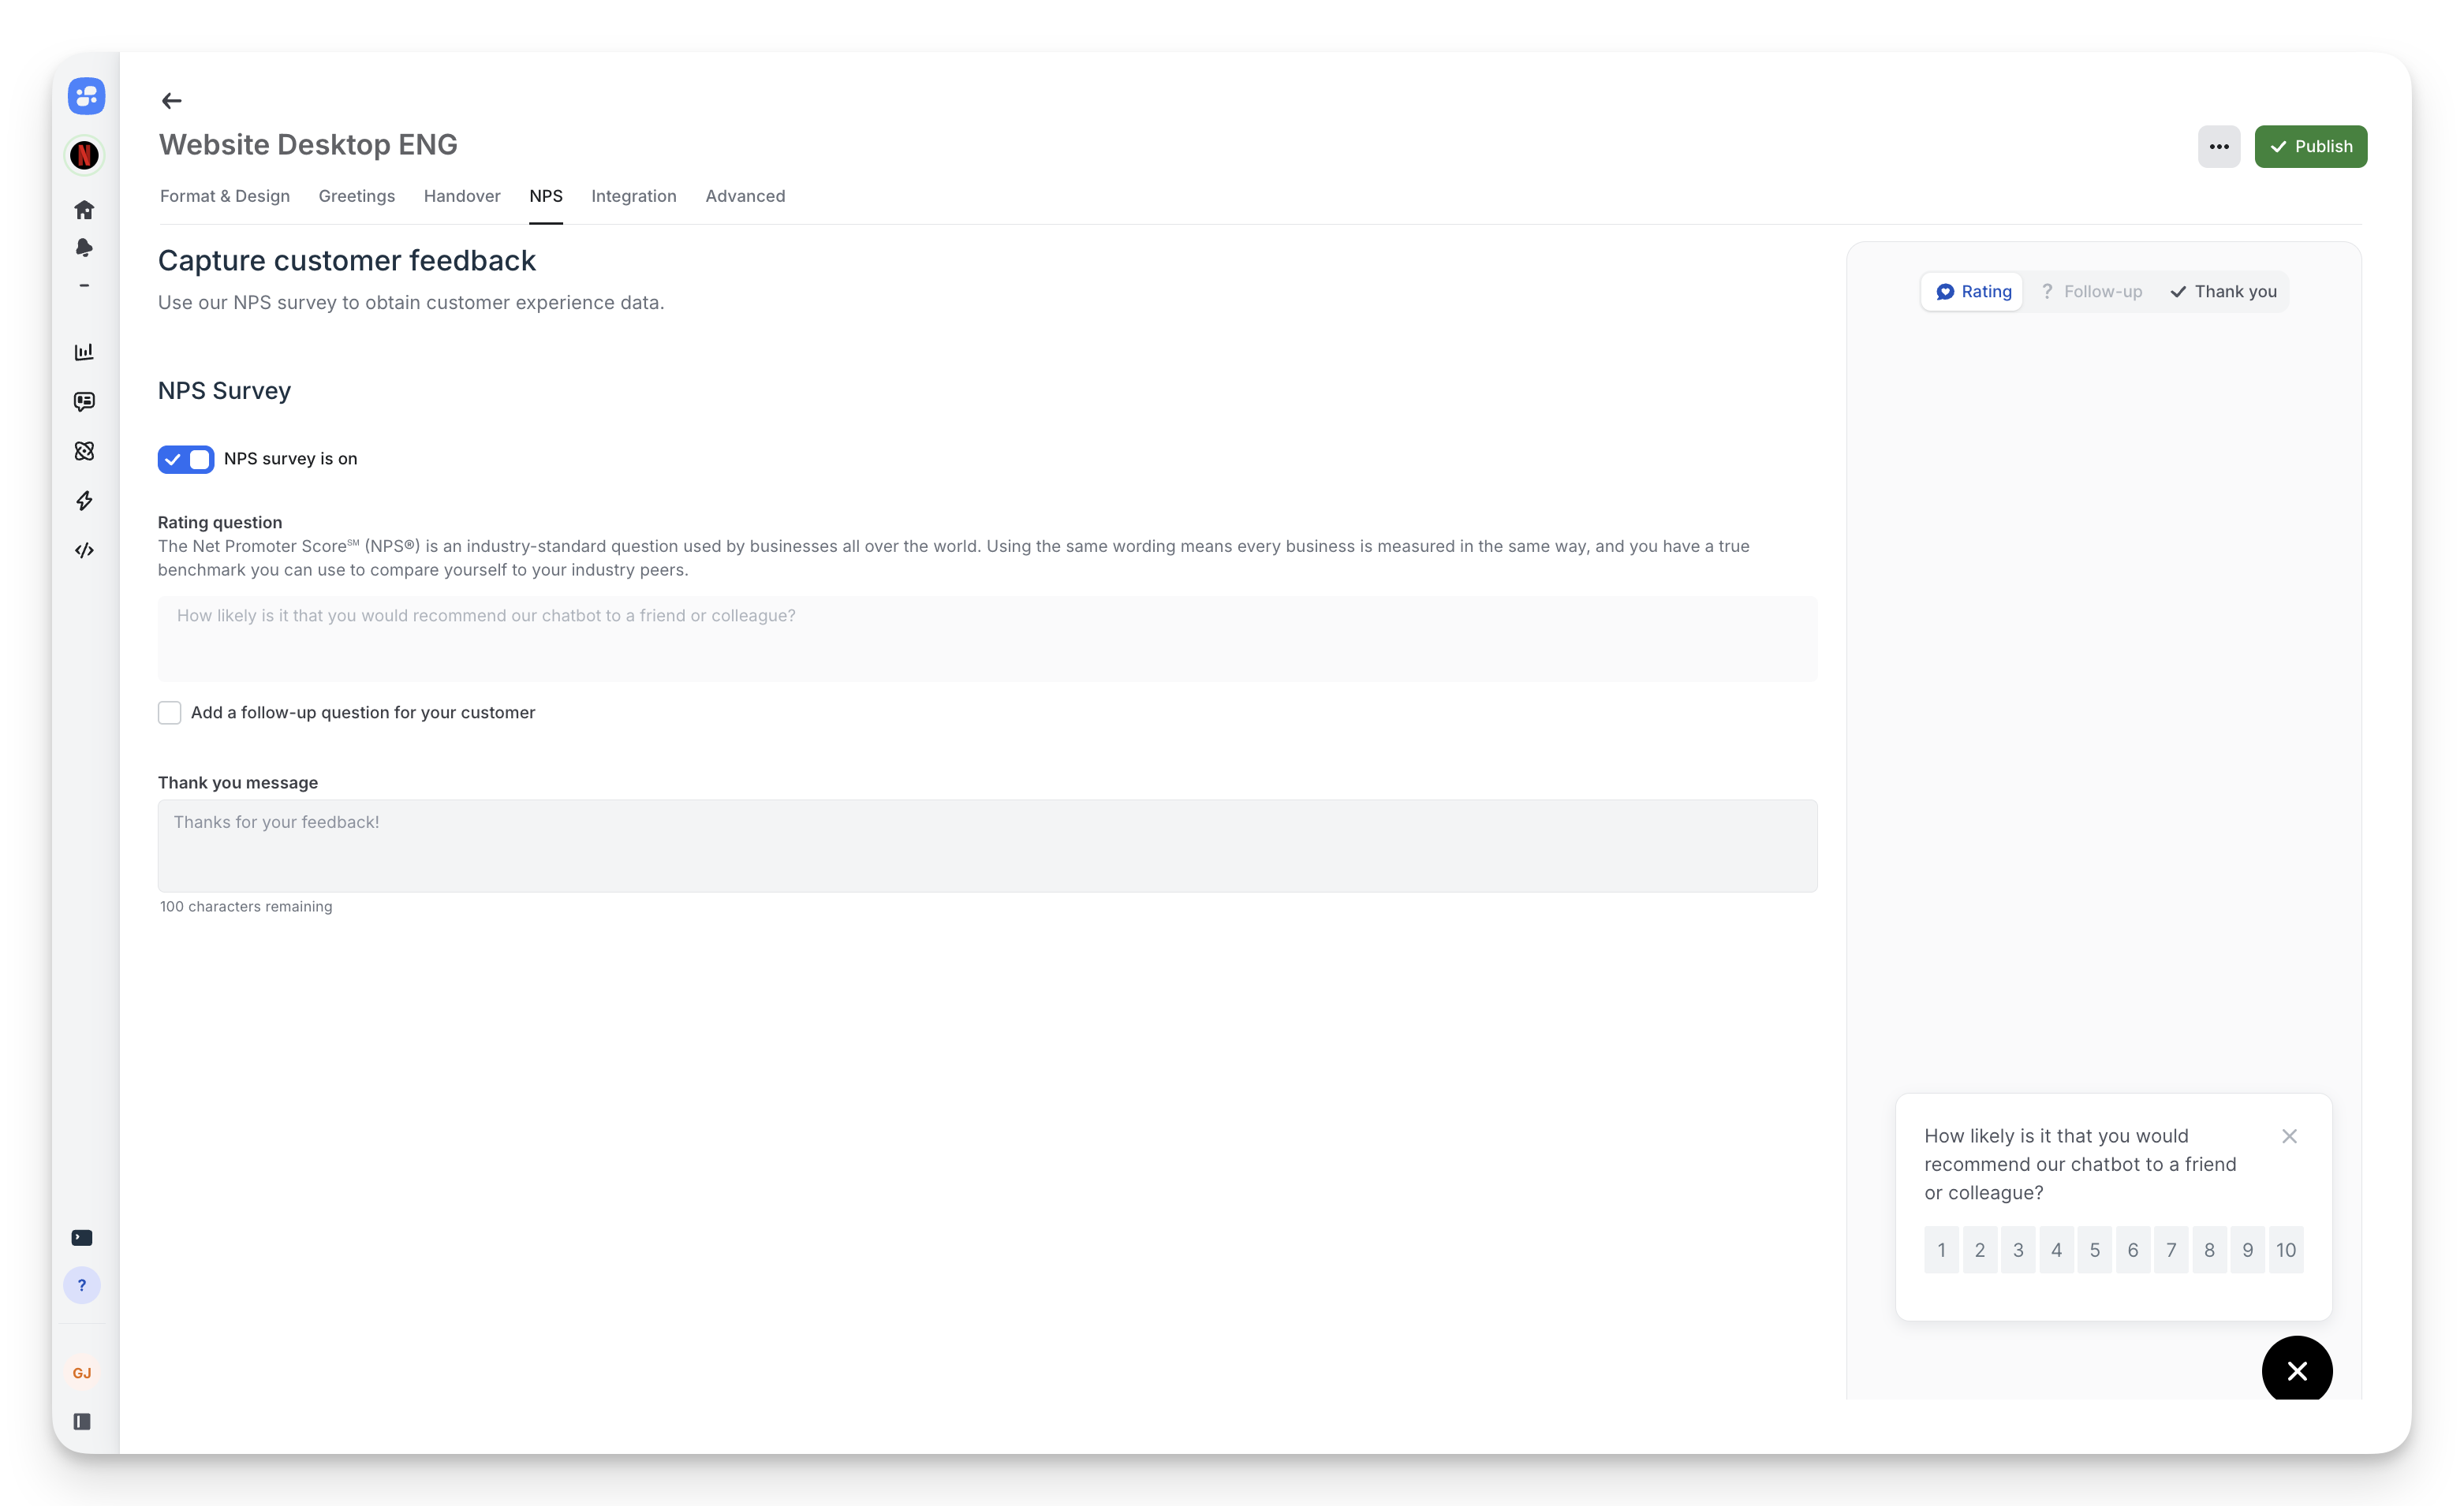Close the NPS preview popup
This screenshot has height=1506, width=2464.
point(2288,1136)
